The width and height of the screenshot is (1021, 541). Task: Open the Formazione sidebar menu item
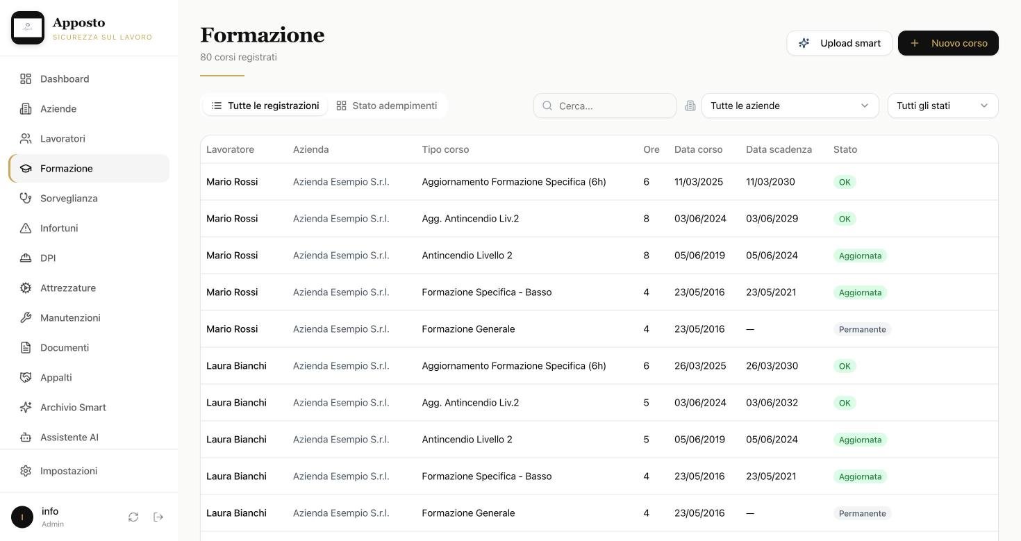coord(89,169)
